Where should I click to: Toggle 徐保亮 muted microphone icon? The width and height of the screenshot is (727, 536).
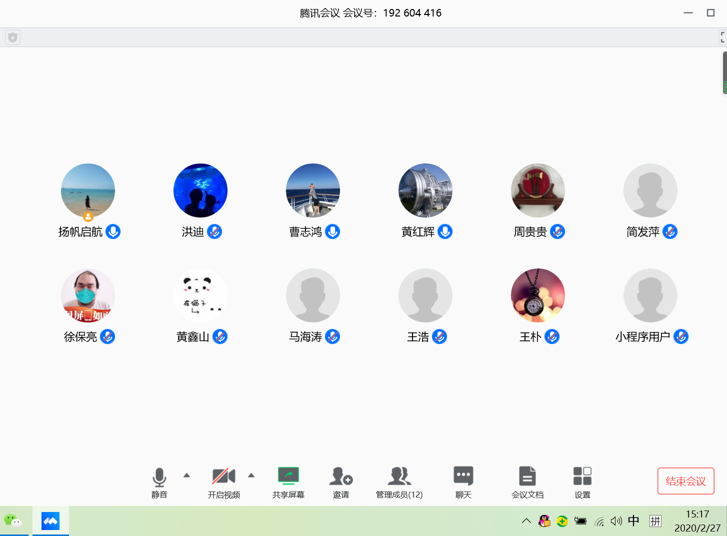coord(107,336)
